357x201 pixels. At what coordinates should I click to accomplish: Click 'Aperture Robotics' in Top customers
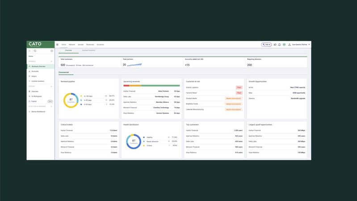192,136
